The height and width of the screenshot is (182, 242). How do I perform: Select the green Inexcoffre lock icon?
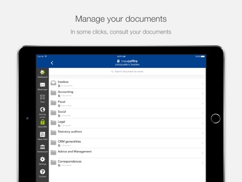coord(42,122)
